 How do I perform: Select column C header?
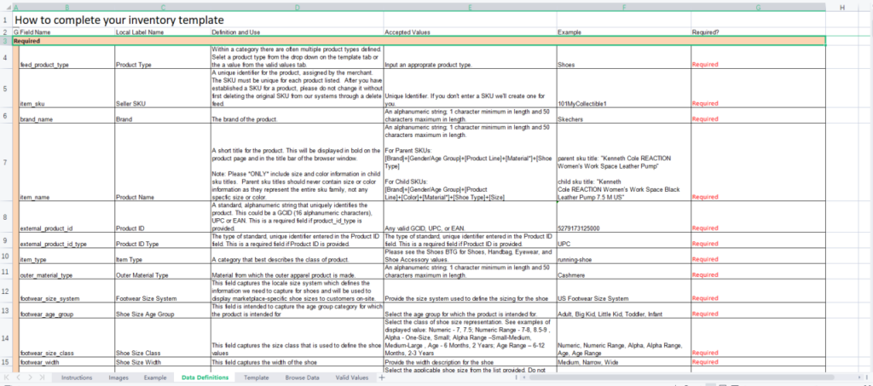click(163, 7)
